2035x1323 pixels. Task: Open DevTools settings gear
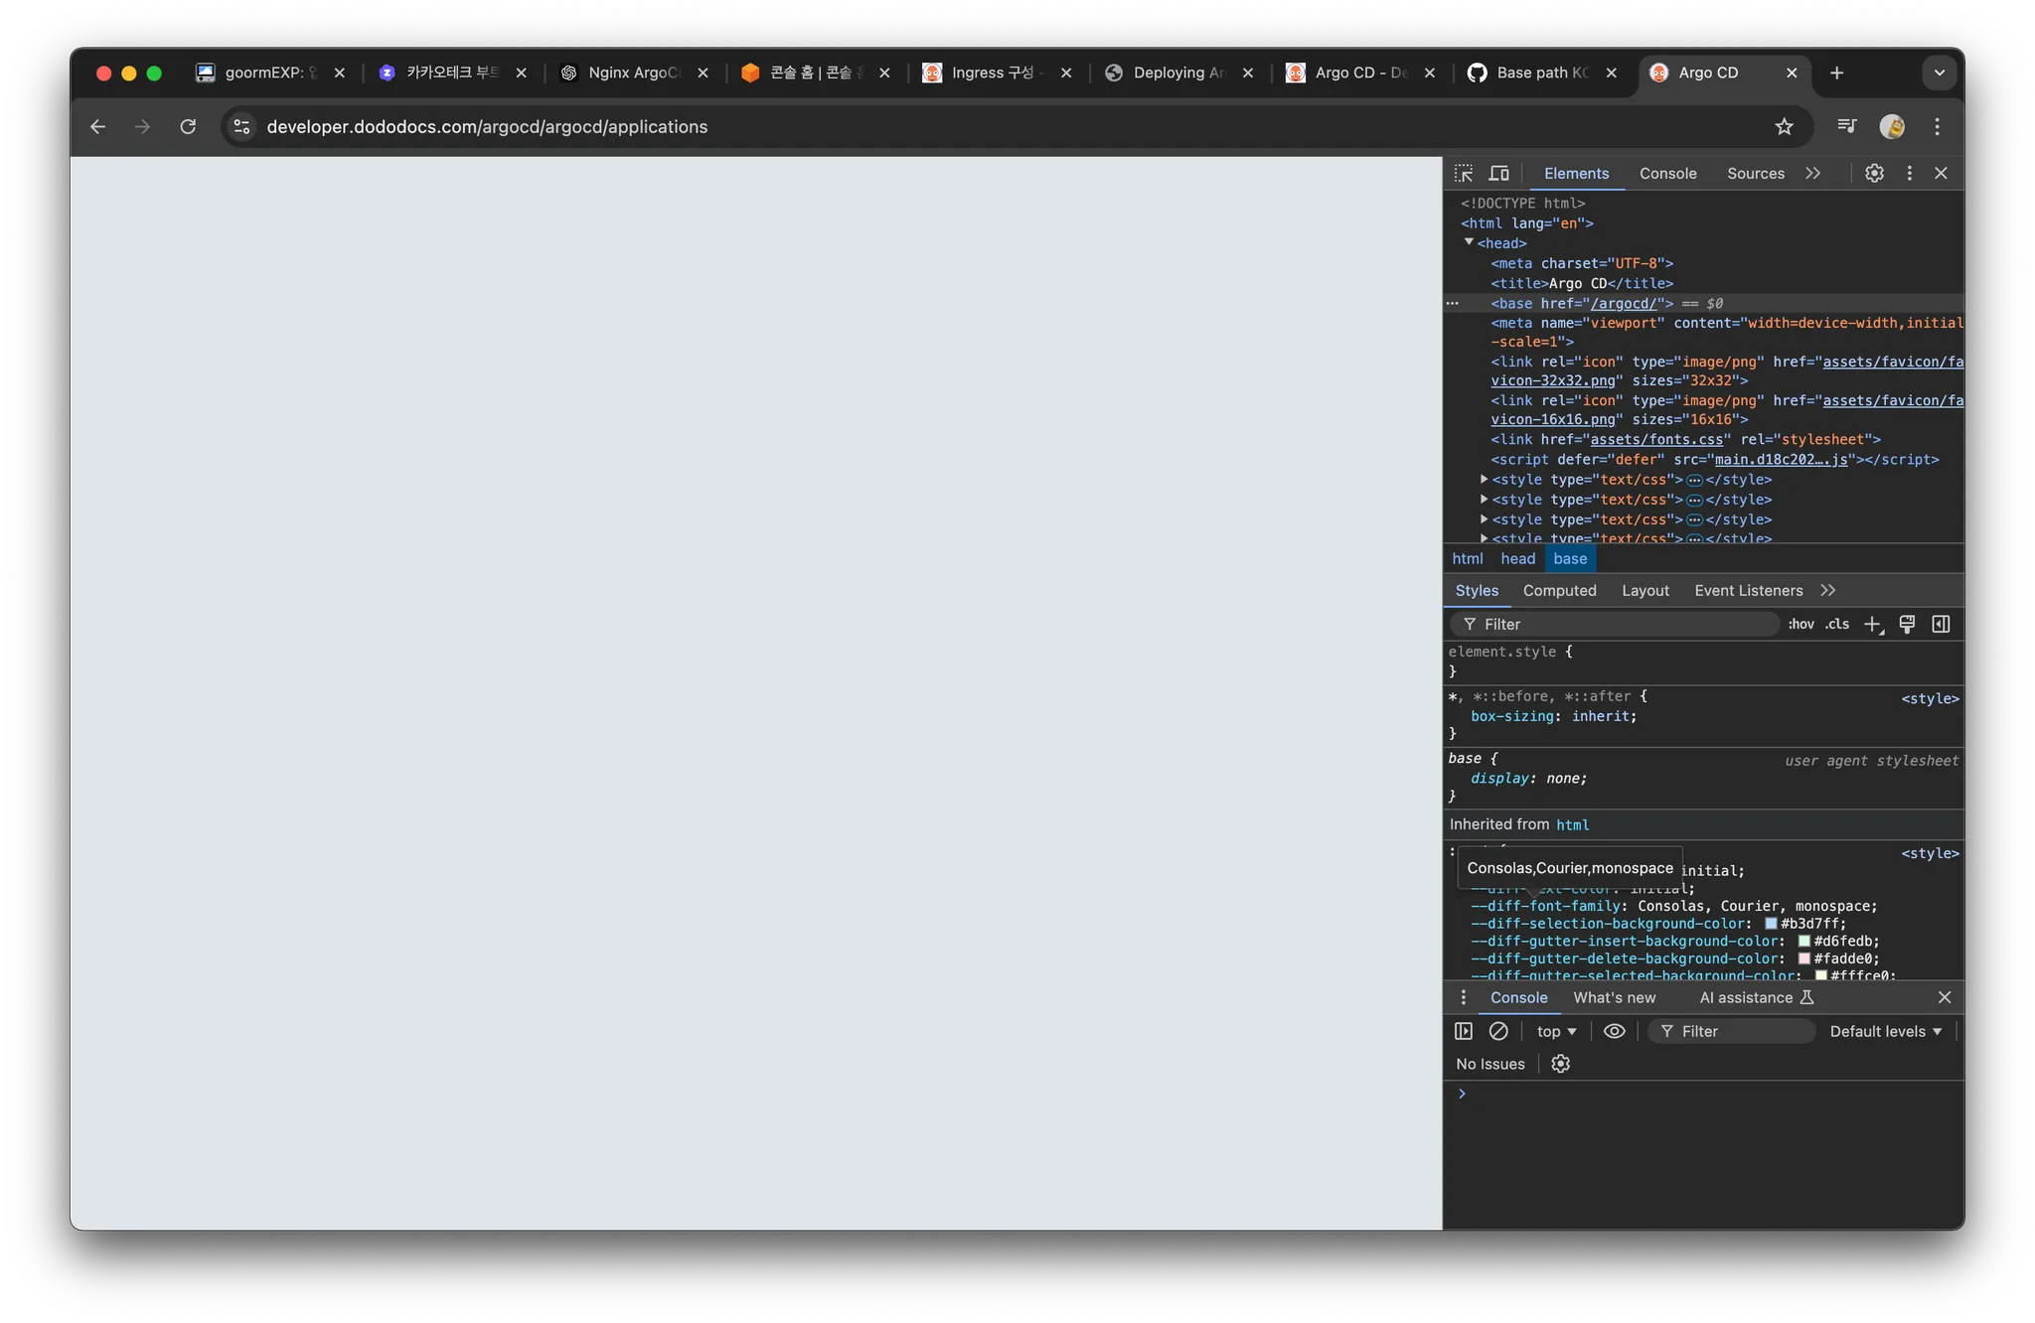click(1874, 173)
